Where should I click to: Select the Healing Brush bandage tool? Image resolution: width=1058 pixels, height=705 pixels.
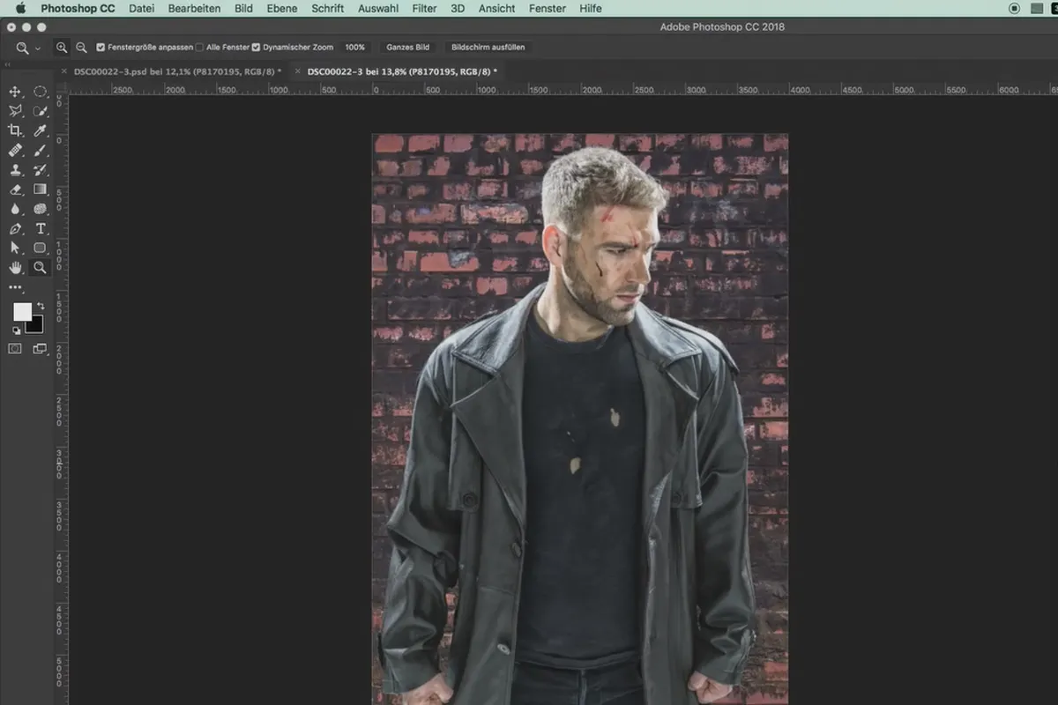[x=15, y=151]
